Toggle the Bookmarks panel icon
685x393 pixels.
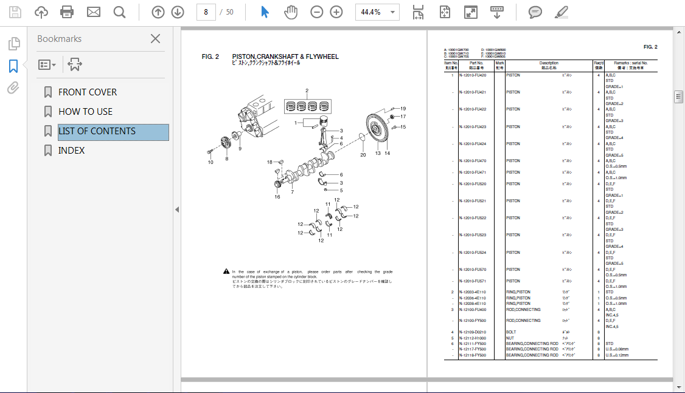(x=13, y=66)
